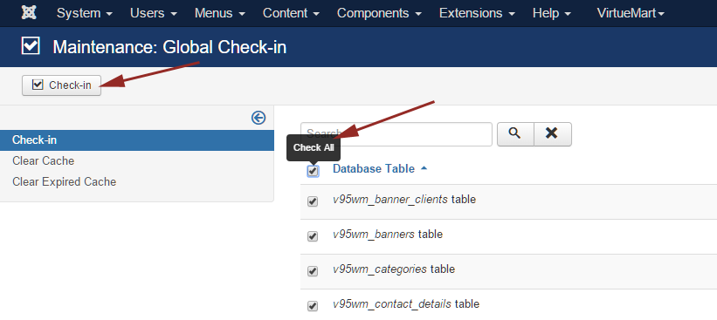Uncheck the v95wm_categories table checkbox
Viewport: 717px width, 320px height.
(x=313, y=270)
